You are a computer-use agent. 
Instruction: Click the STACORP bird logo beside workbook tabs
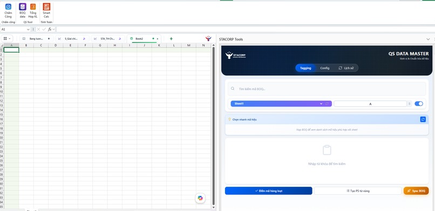coord(208,38)
